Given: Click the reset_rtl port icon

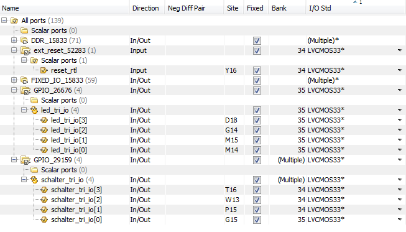Looking at the screenshot, I should click(44, 70).
